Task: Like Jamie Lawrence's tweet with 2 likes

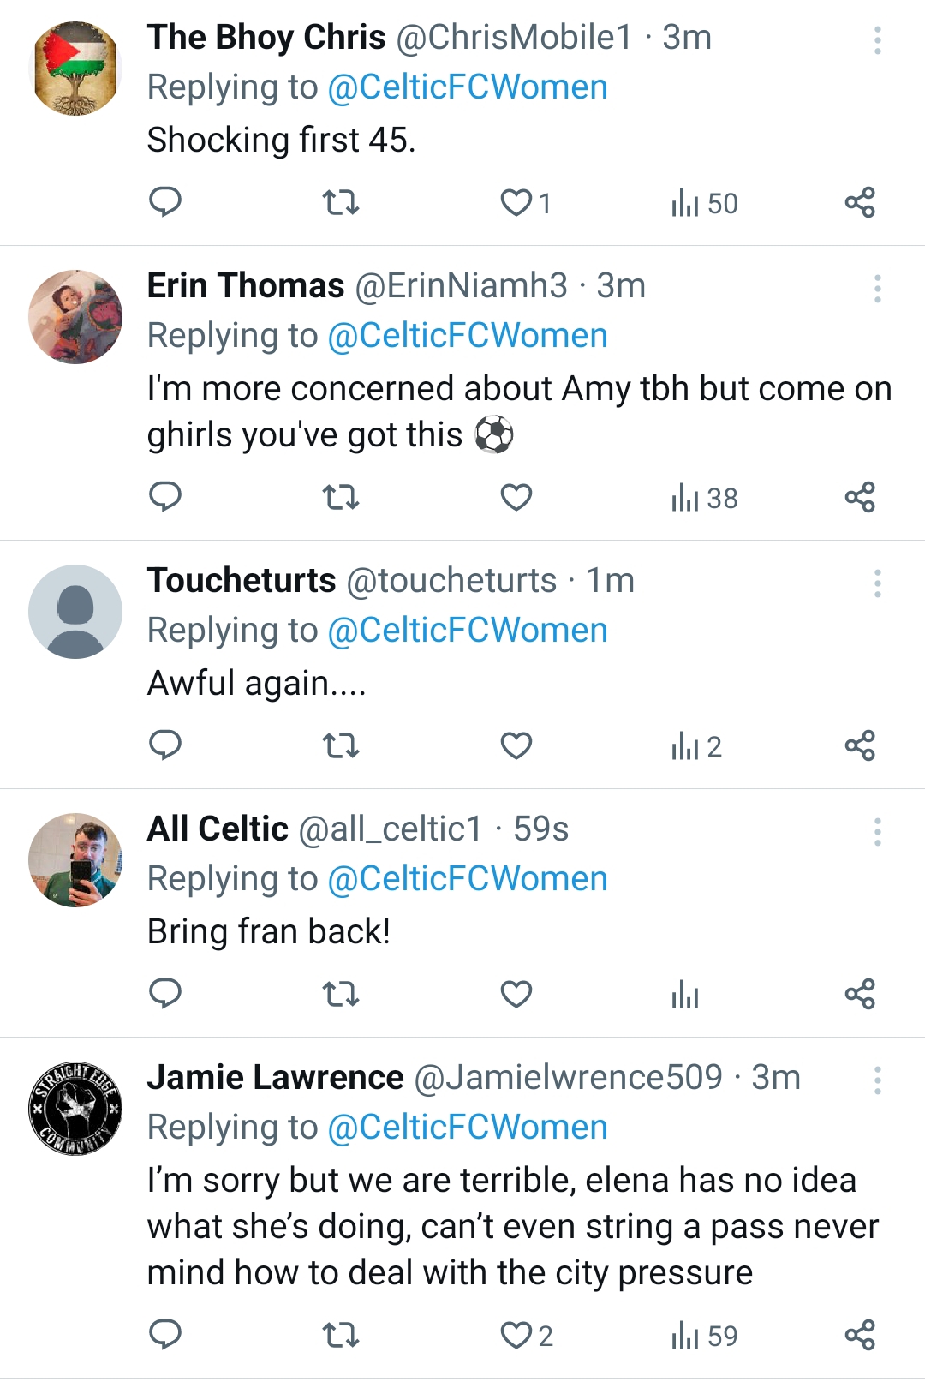Action: [x=527, y=1336]
